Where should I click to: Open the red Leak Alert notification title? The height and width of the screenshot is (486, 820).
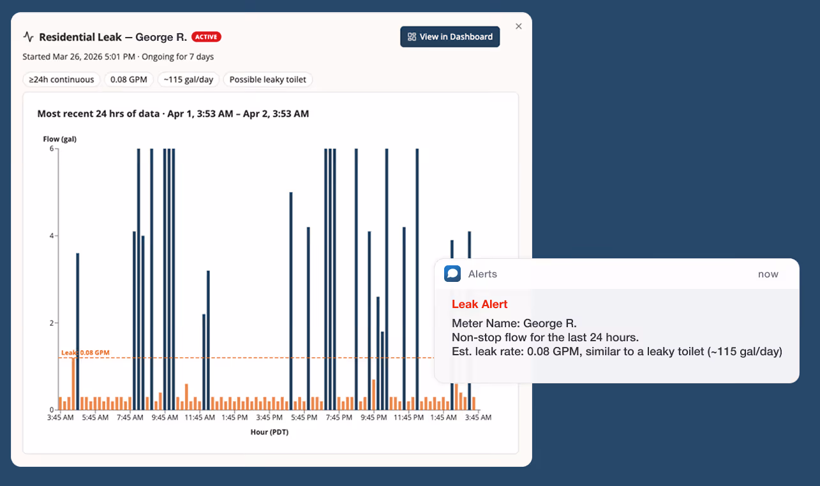coord(480,304)
